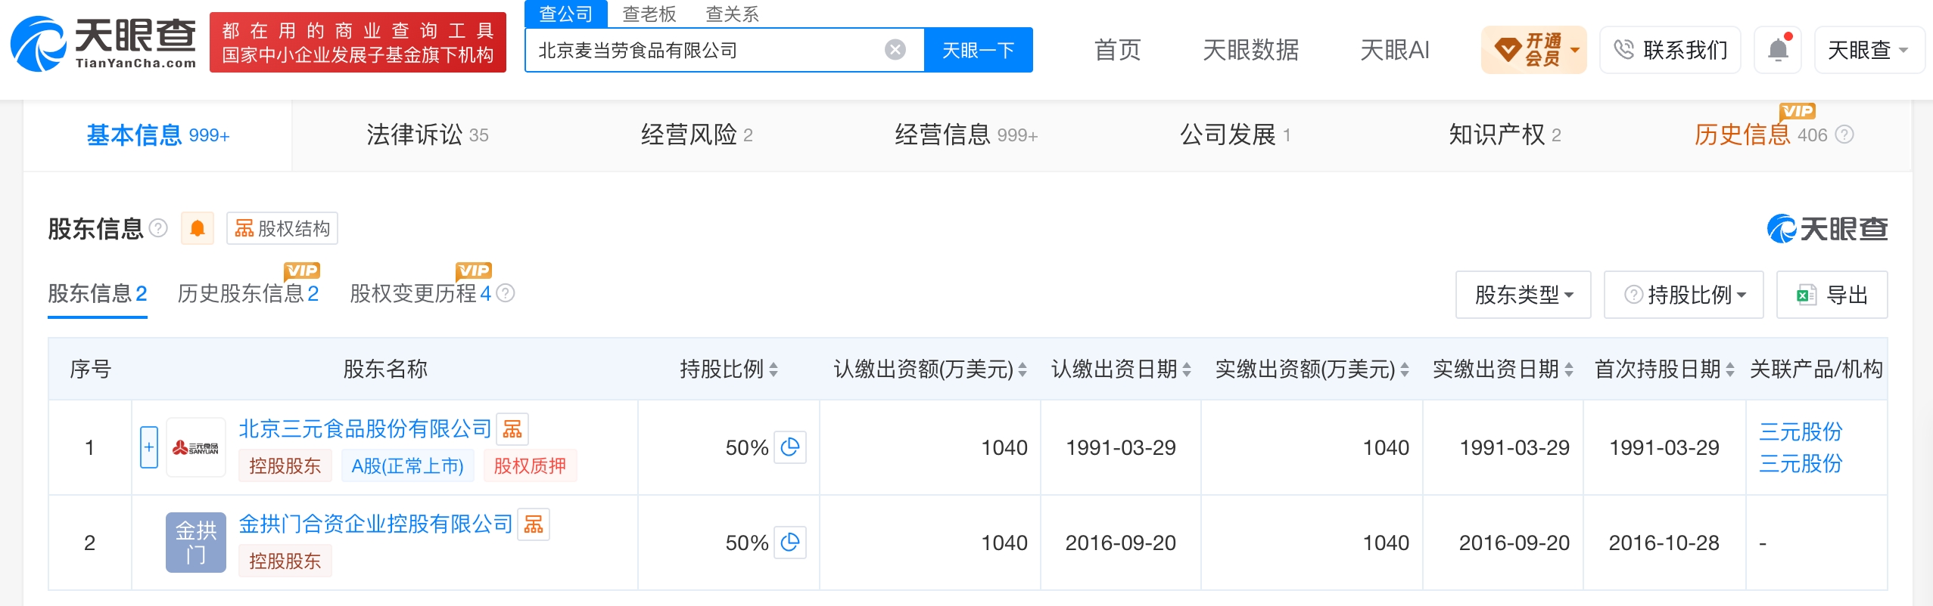Click 控股股东 tag under 北京三元食品
Image resolution: width=1933 pixels, height=606 pixels.
pyautogui.click(x=285, y=465)
